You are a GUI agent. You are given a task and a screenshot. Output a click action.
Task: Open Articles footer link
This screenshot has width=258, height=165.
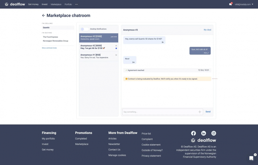click(x=112, y=139)
